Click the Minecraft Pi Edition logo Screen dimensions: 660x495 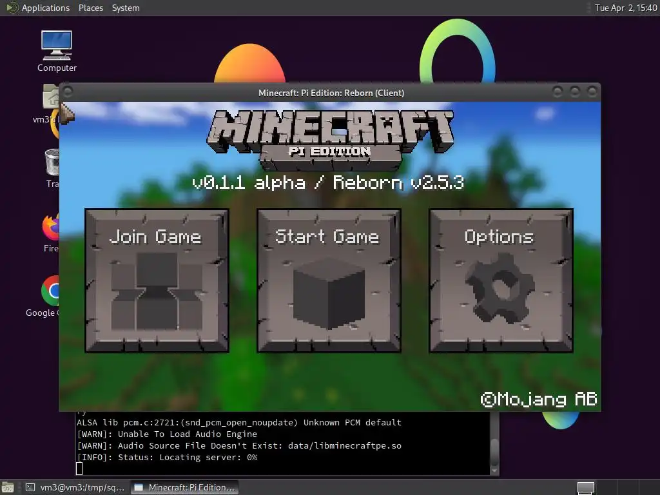(330, 139)
